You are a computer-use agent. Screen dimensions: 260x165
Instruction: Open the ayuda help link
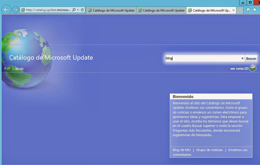click(19, 69)
